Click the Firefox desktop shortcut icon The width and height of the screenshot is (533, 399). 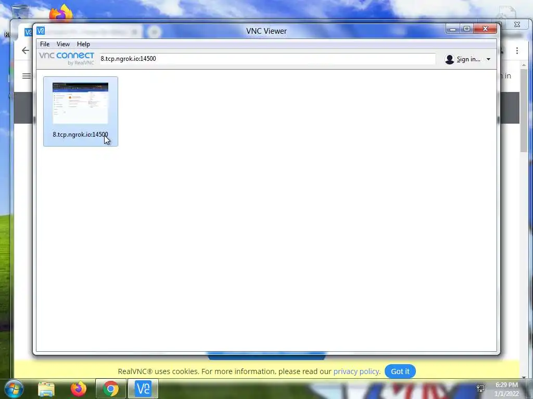(x=61, y=13)
